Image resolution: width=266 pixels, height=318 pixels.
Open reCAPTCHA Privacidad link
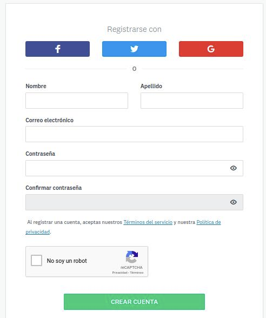pyautogui.click(x=120, y=273)
